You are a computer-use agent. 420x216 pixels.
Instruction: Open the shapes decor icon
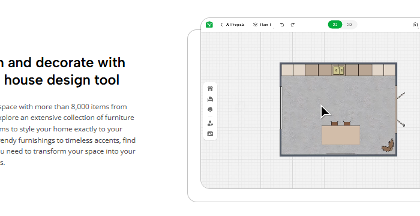pyautogui.click(x=210, y=123)
